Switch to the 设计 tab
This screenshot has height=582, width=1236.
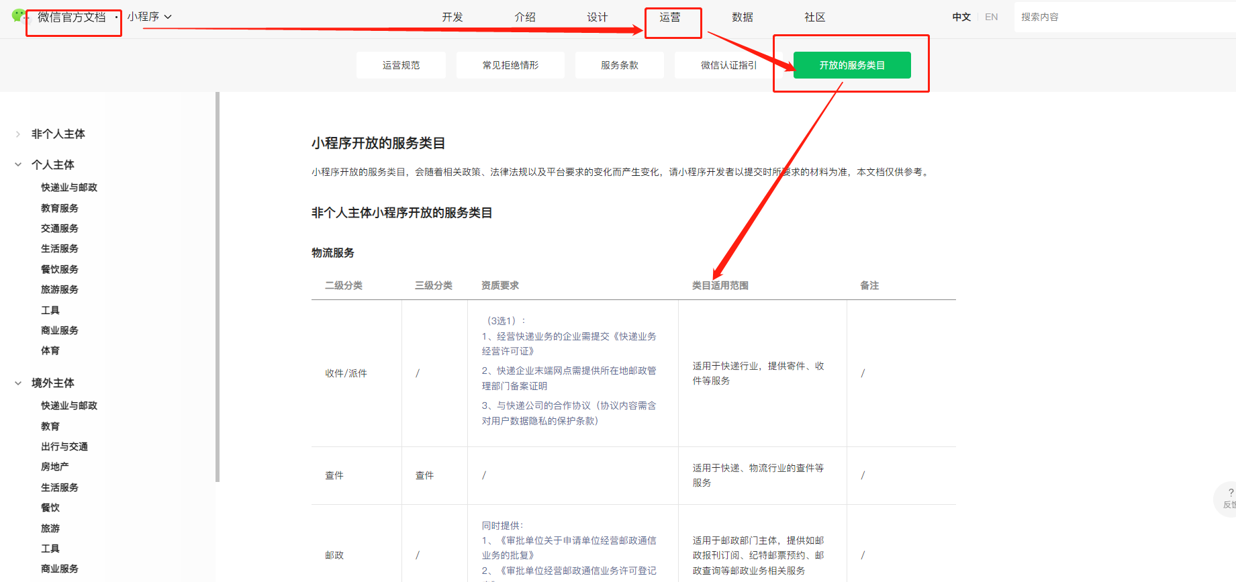[x=598, y=17]
